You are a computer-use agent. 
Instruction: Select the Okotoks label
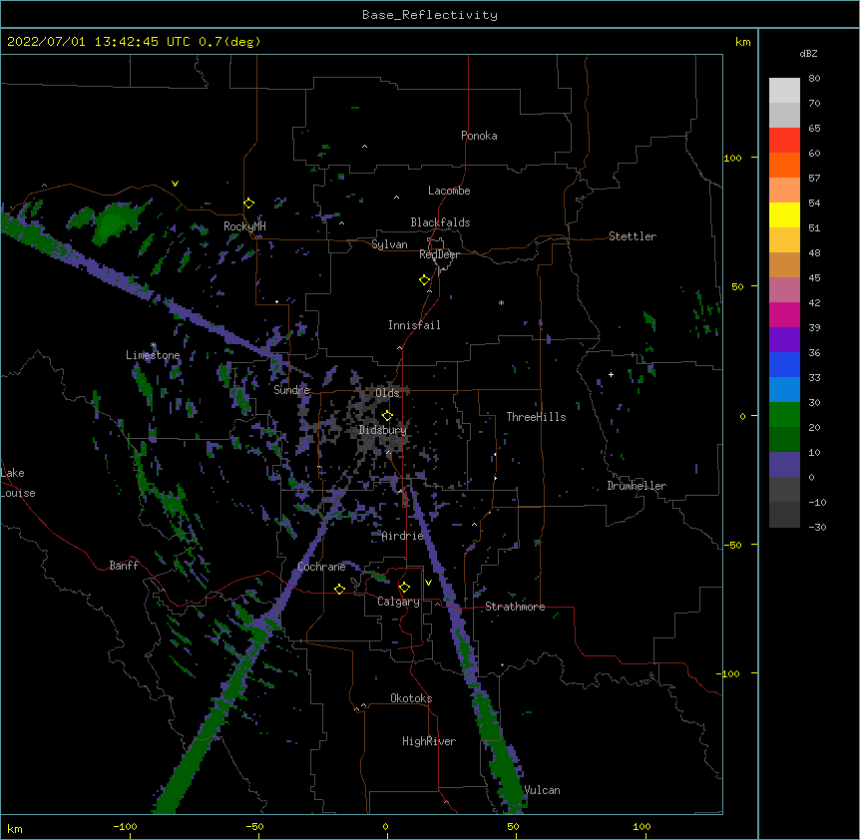(x=411, y=698)
